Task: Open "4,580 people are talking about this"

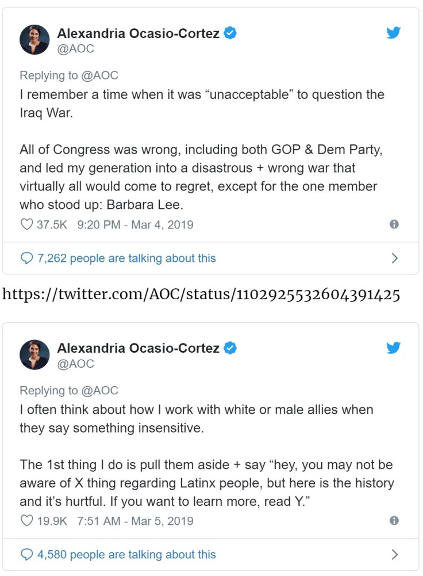Action: (x=126, y=555)
